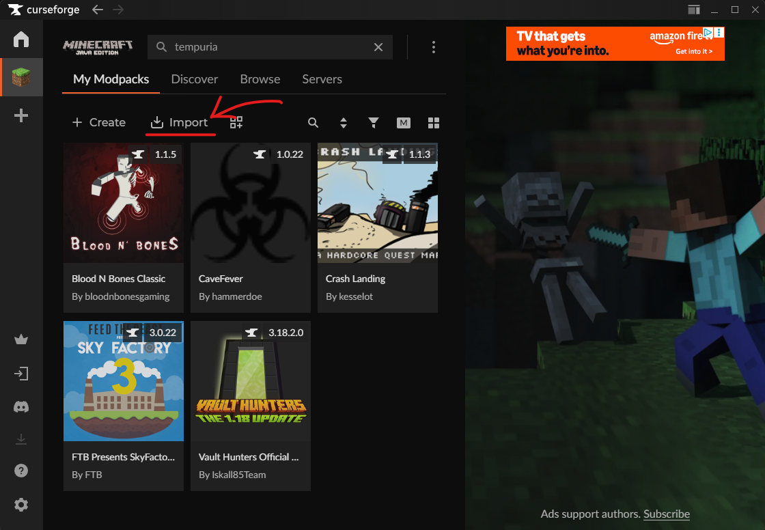Click author By Iskall85Team

(232, 475)
